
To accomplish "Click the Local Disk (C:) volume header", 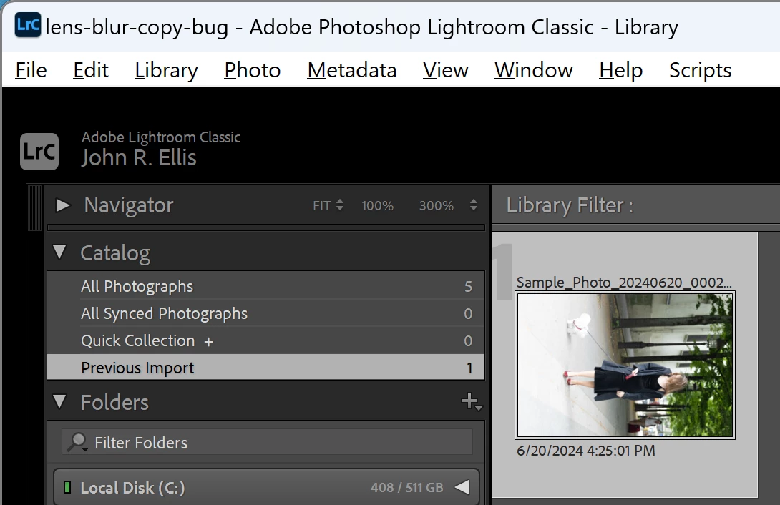I will (x=266, y=487).
